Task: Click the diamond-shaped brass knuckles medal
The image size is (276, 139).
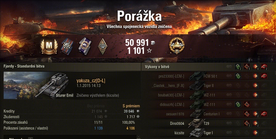Action: 102,46
